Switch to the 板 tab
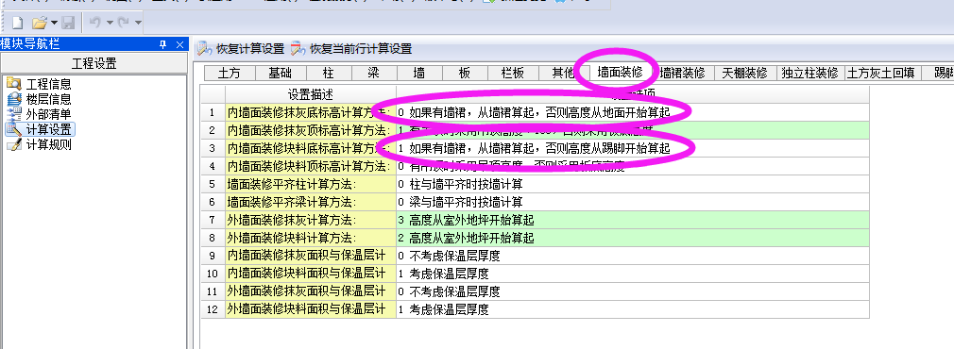This screenshot has height=349, width=954. coord(465,74)
